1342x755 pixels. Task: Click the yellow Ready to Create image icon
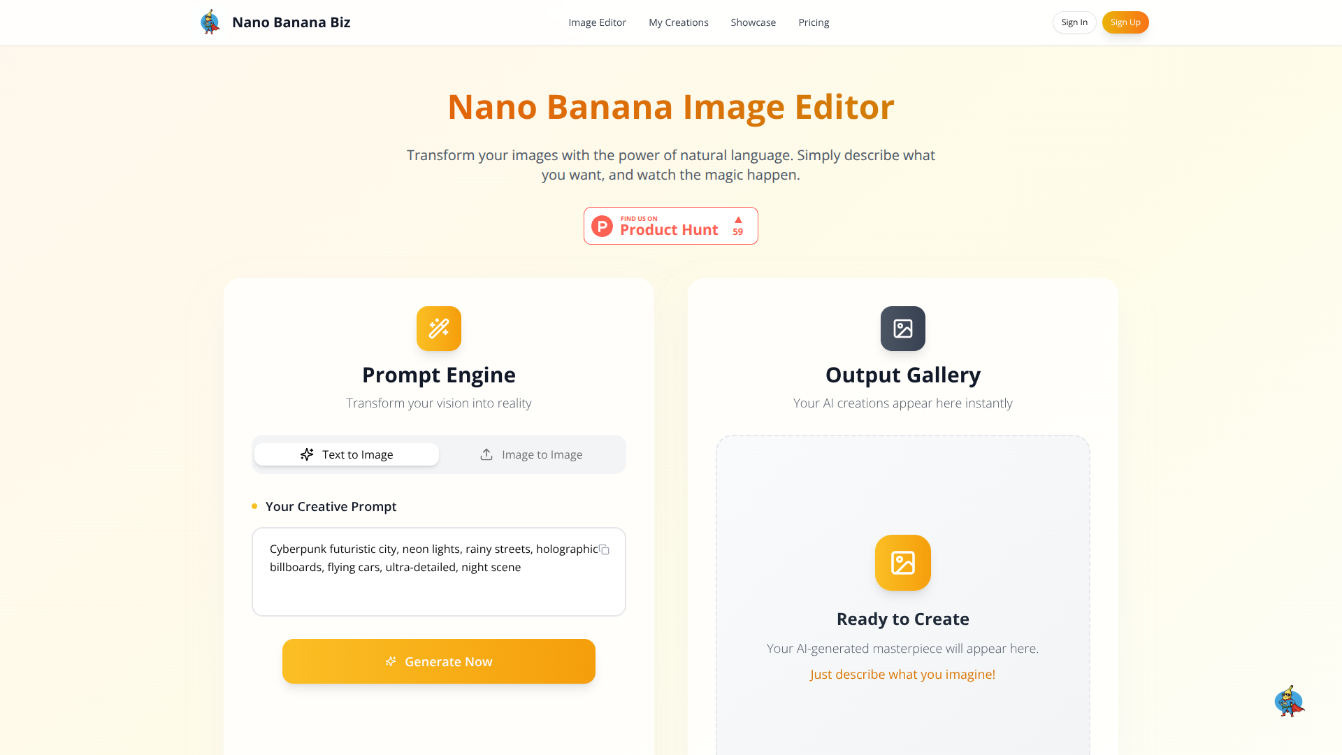click(902, 563)
